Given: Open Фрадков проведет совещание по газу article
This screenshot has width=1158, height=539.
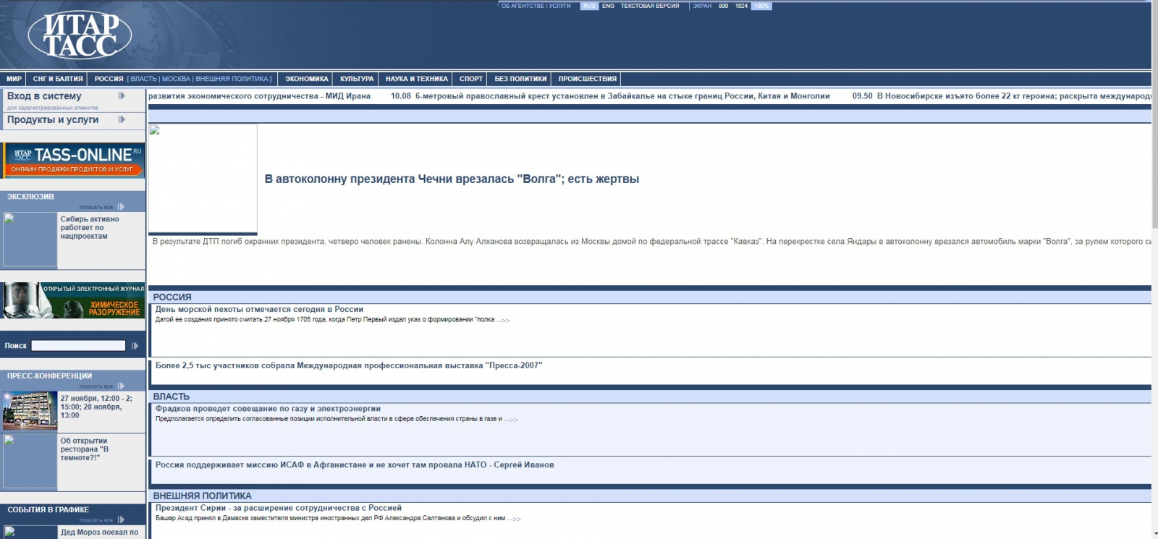Looking at the screenshot, I should coord(268,409).
